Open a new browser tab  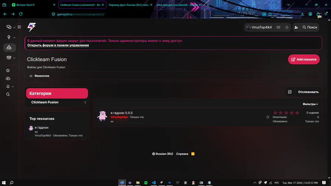[x=208, y=5]
